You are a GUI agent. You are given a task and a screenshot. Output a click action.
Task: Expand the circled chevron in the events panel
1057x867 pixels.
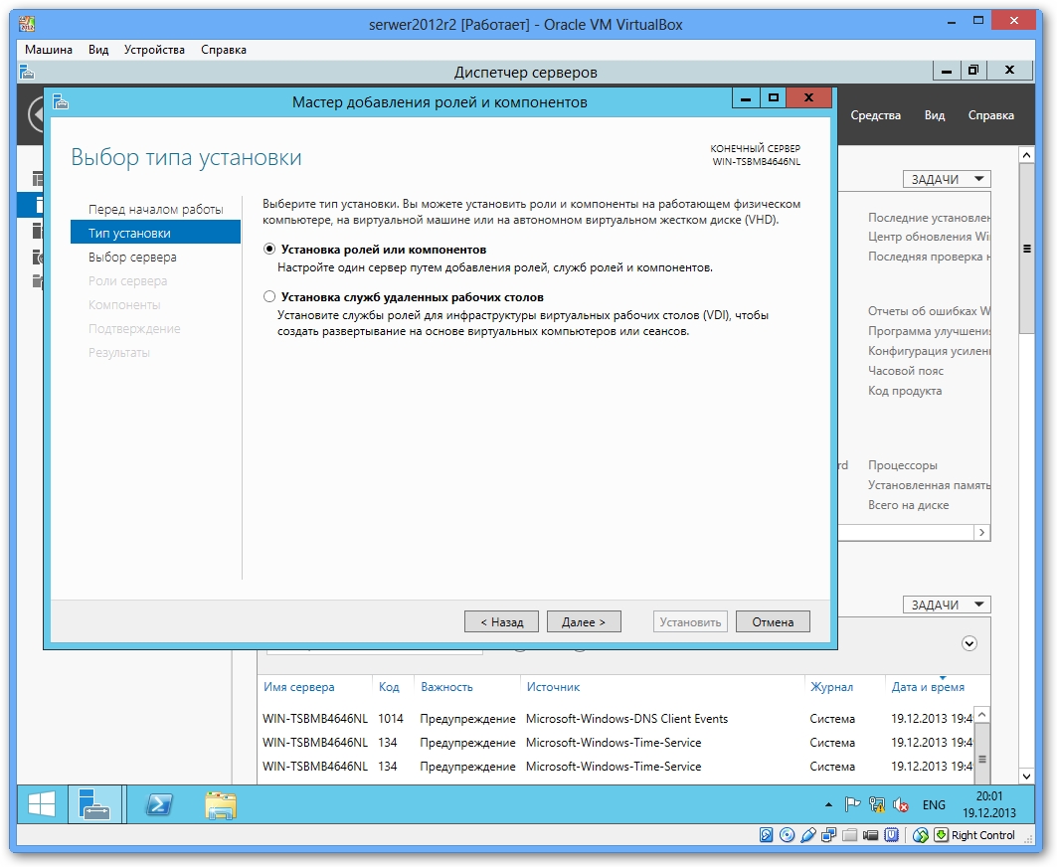pyautogui.click(x=969, y=643)
